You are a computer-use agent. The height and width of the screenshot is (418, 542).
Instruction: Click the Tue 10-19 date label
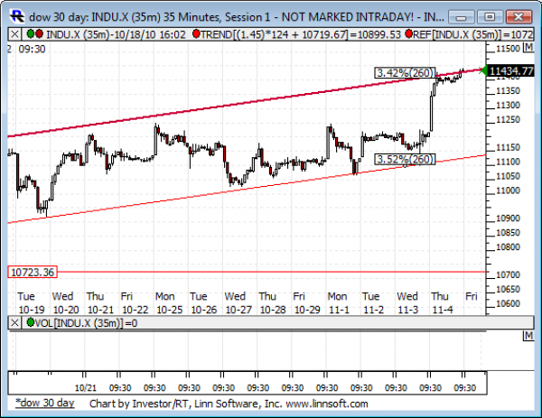pos(31,303)
